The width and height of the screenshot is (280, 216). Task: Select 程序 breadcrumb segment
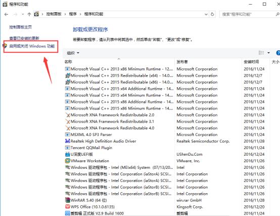pos(73,14)
